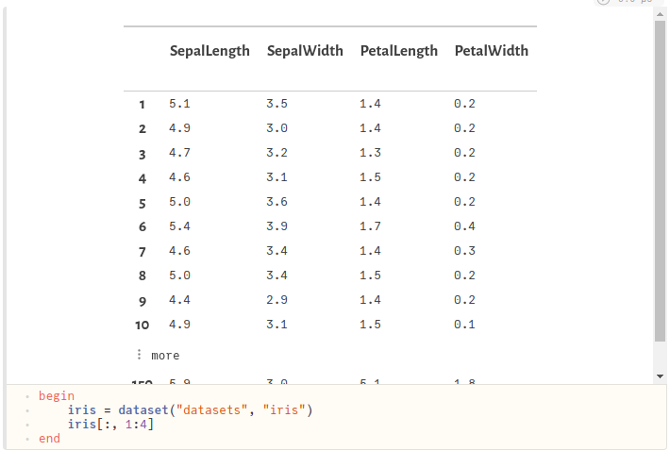Click SepalWidth value 3.4 in row 7

coord(276,250)
